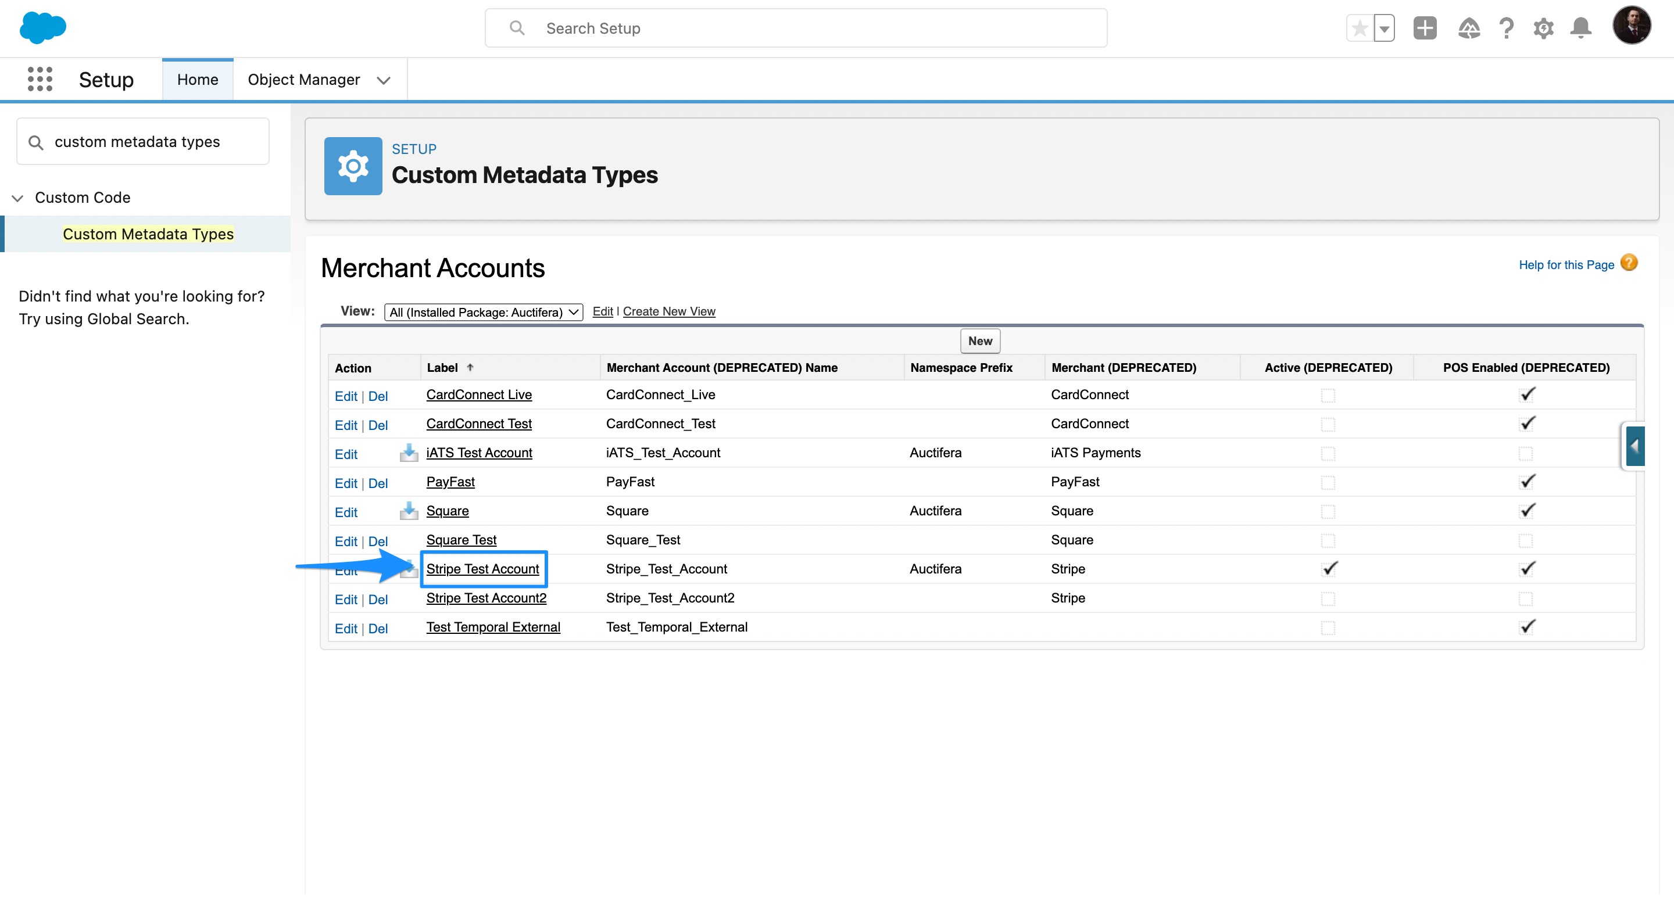Click the favorites star icon
This screenshot has height=918, width=1674.
[1360, 28]
